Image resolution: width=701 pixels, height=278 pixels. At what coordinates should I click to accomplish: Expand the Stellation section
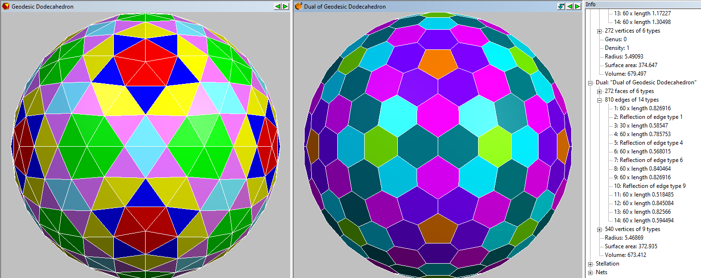click(x=590, y=264)
